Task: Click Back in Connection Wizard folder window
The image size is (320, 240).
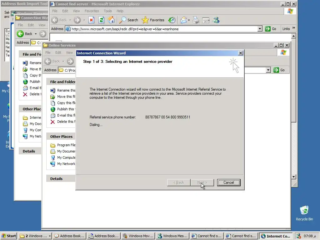Action: [x=25, y=34]
